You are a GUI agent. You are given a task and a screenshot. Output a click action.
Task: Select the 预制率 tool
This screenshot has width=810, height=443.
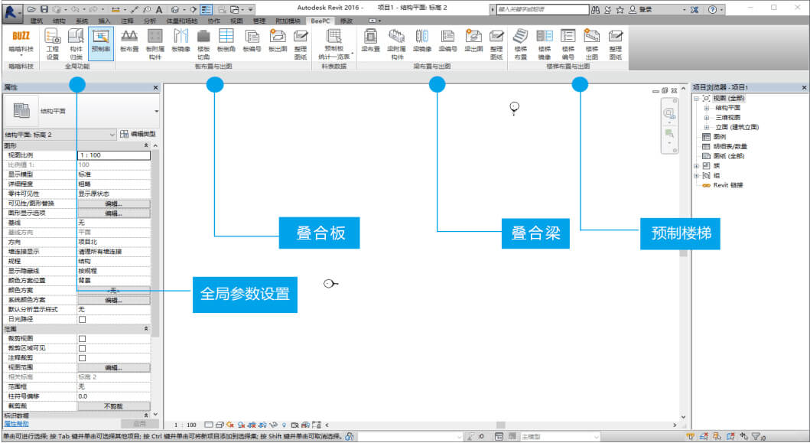tap(101, 44)
